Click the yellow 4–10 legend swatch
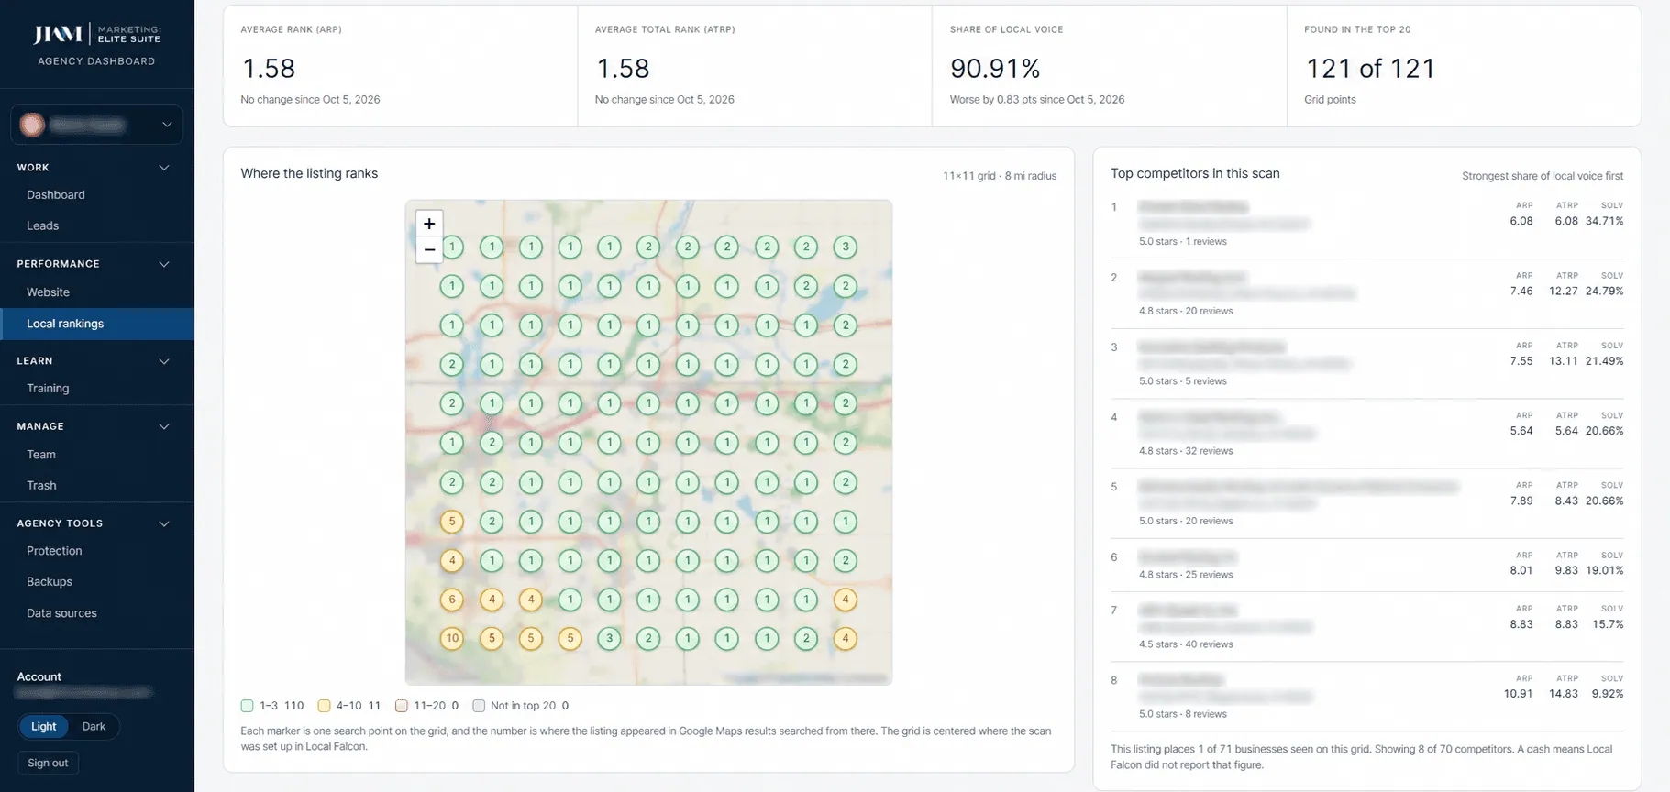1670x792 pixels. point(324,706)
